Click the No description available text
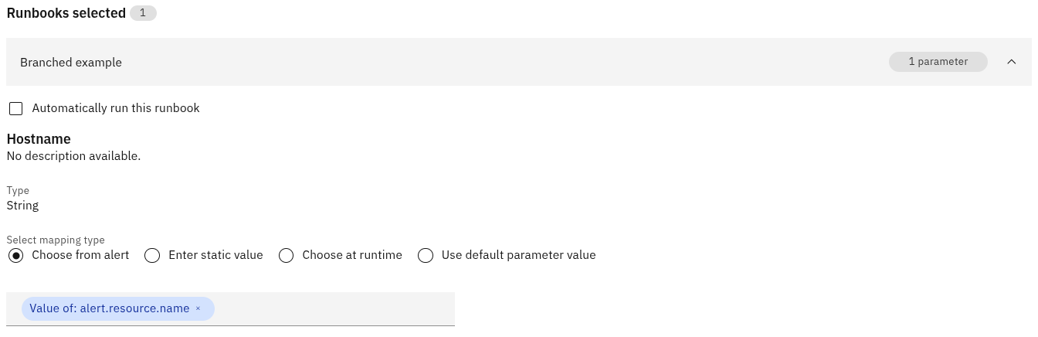 73,156
